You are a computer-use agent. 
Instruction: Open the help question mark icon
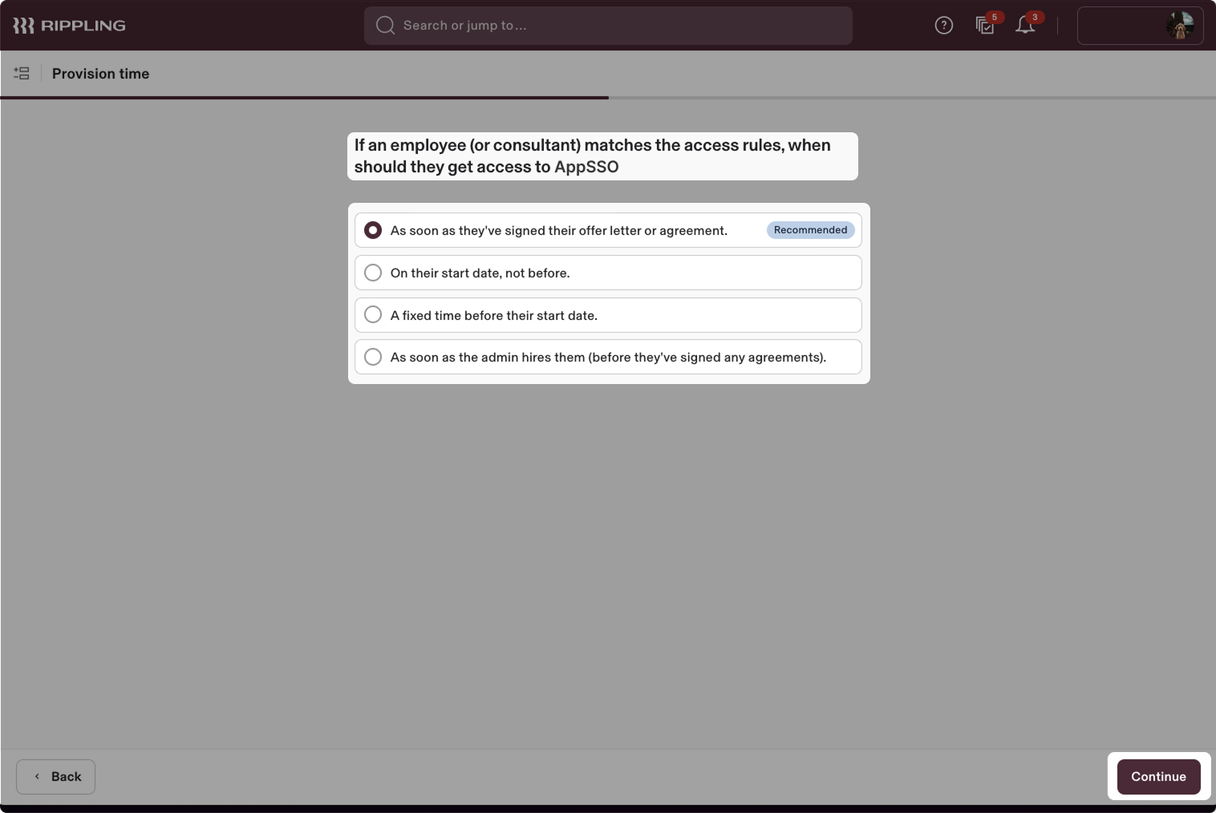[943, 25]
